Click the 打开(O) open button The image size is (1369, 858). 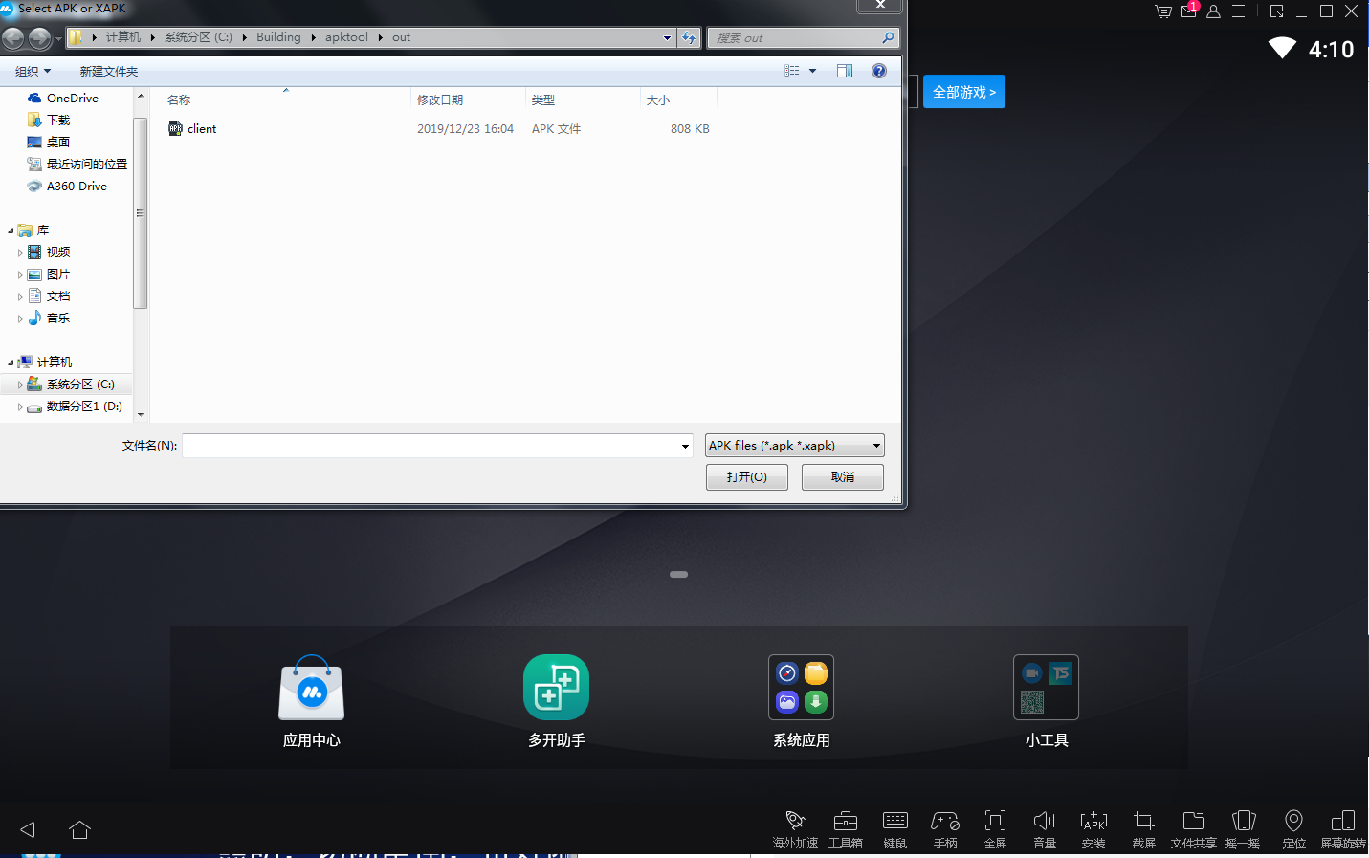[747, 477]
